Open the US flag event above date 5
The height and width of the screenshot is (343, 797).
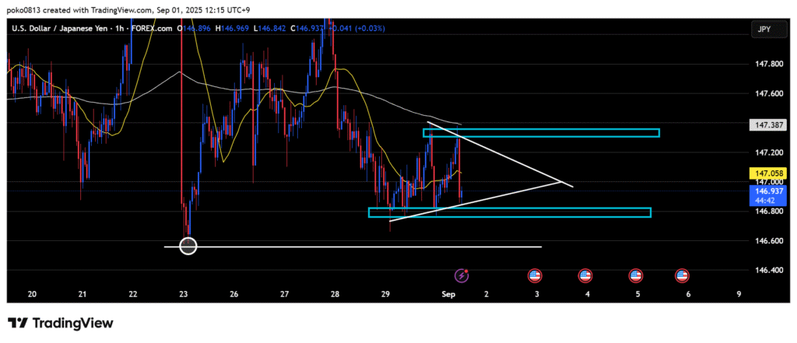click(x=636, y=275)
